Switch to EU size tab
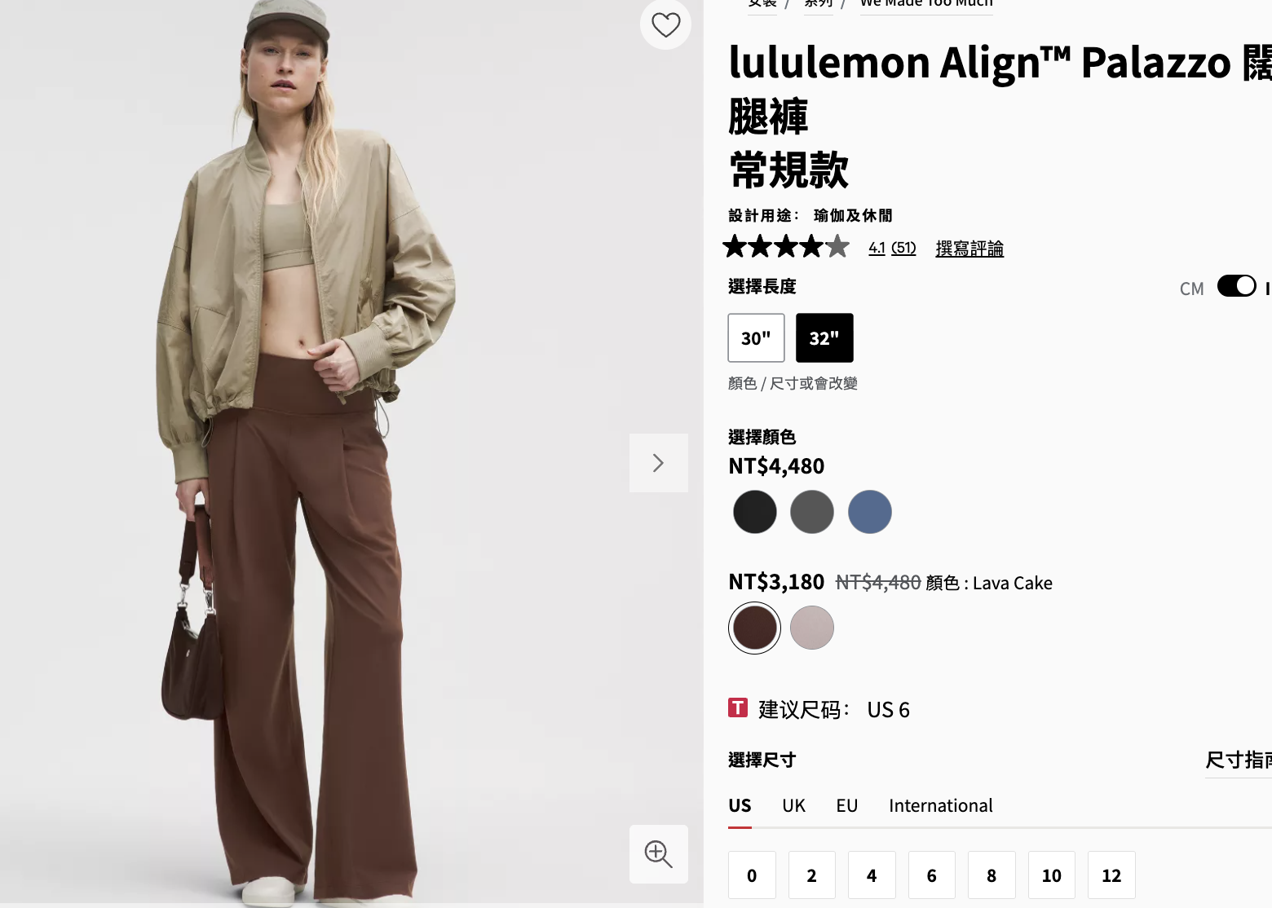 [847, 805]
